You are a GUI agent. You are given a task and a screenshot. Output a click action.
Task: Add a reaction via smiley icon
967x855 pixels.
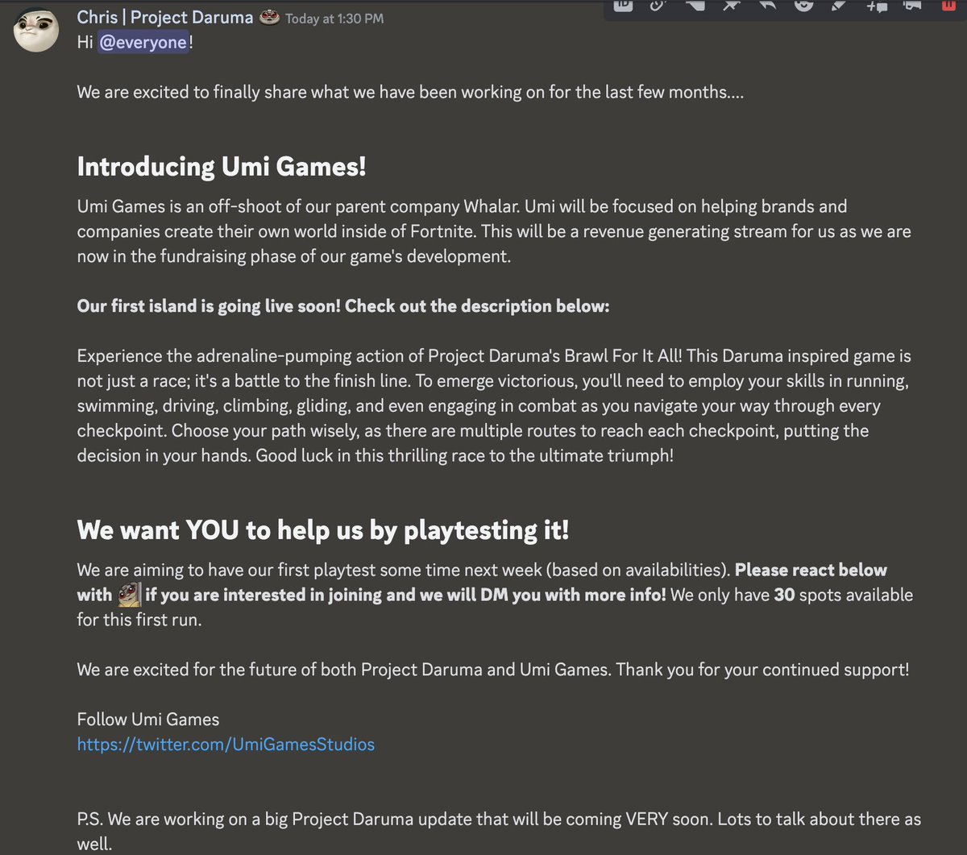(x=803, y=5)
